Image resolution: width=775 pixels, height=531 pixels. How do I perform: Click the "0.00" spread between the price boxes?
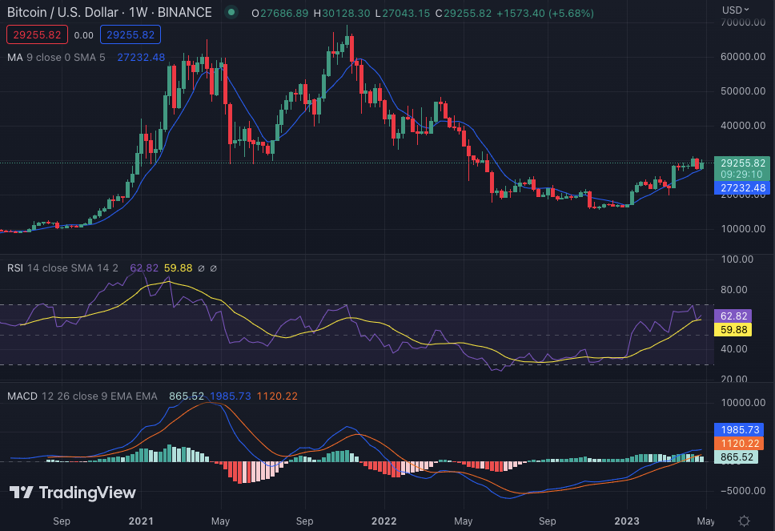click(83, 35)
